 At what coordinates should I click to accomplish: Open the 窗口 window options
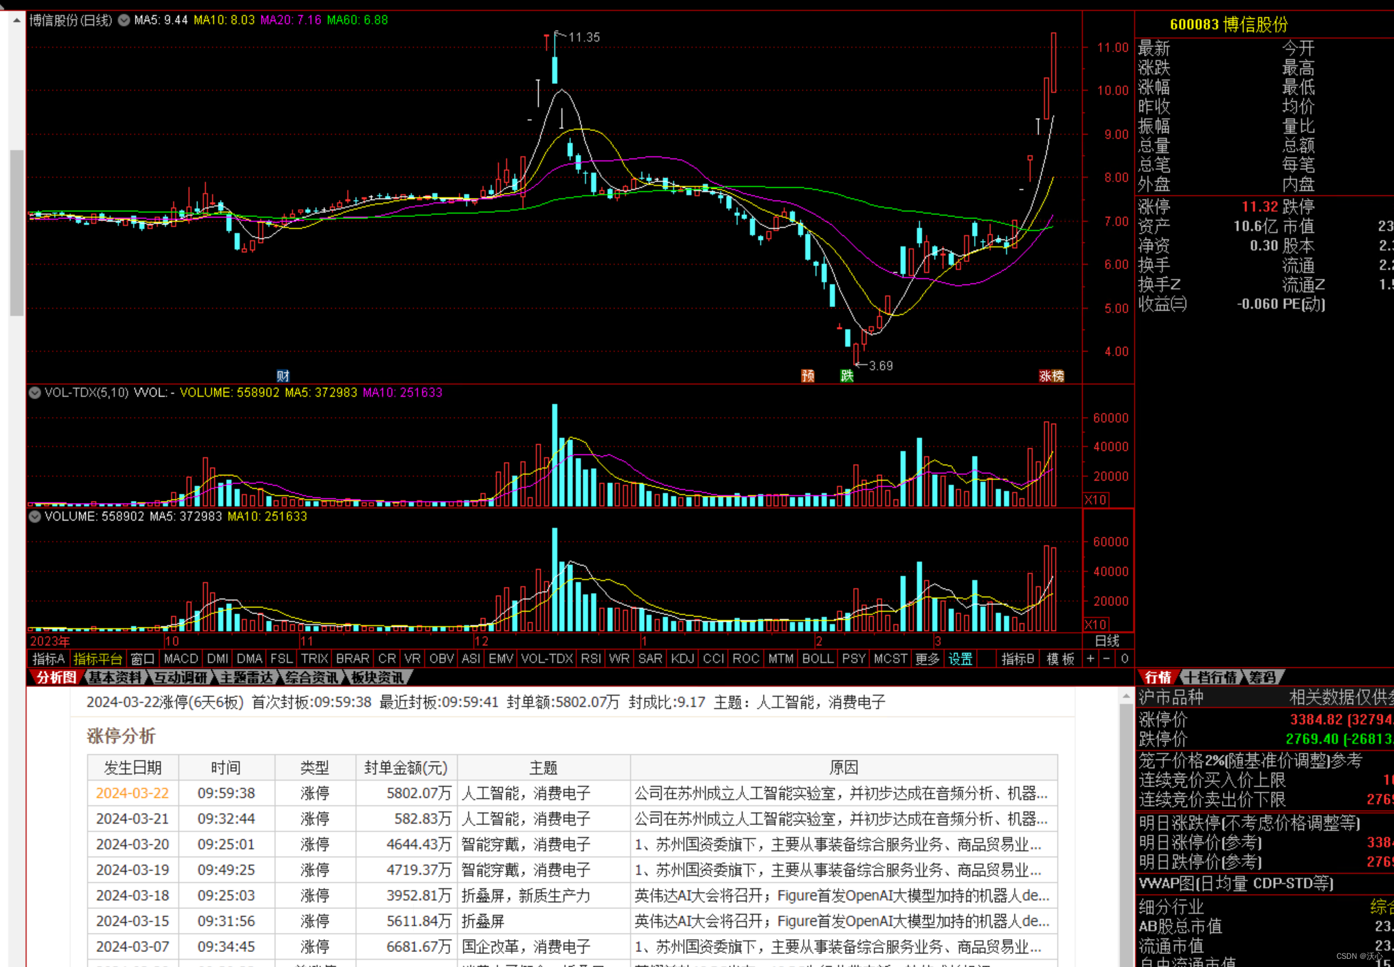142,659
